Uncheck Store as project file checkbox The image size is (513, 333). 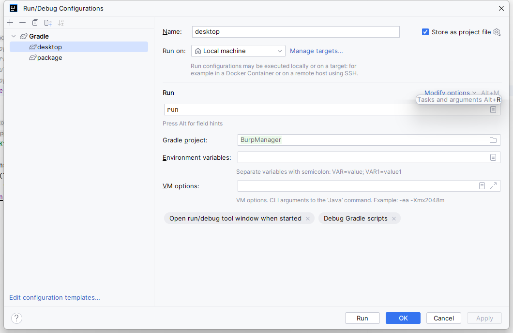coord(425,32)
